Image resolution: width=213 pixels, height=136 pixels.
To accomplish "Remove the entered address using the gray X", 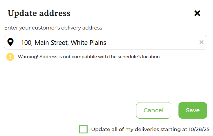I will [201, 42].
